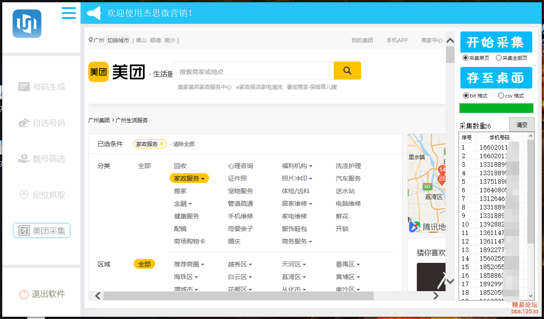The image size is (544, 319).
Task: Click the 美团采集 icon
Action: 24,231
